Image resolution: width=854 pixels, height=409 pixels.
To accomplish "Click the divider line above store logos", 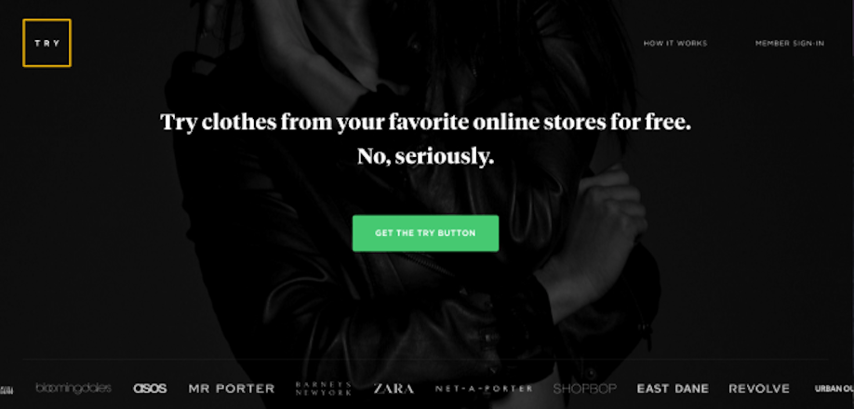I will pos(425,360).
